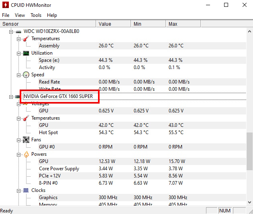The width and height of the screenshot is (253, 214).
Task: Collapse the Powers group
Action: [x=19, y=155]
